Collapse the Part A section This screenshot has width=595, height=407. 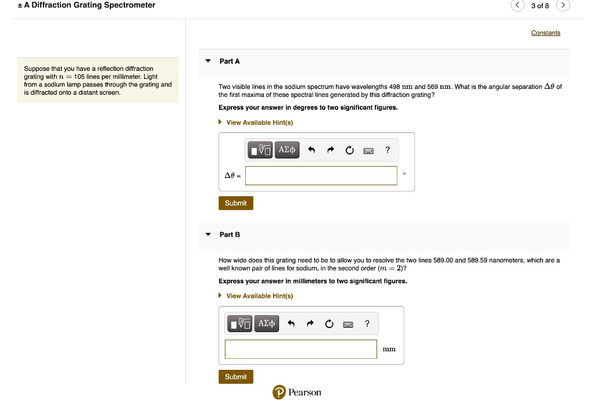[x=208, y=61]
